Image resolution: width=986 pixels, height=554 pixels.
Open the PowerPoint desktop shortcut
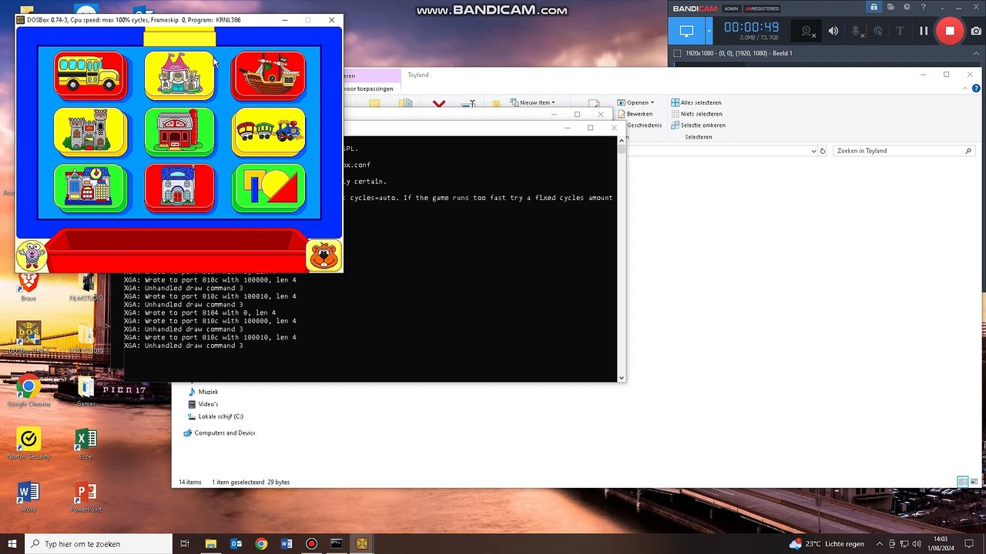click(x=86, y=496)
